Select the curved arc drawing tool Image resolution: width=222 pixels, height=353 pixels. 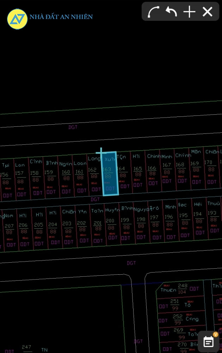(154, 12)
